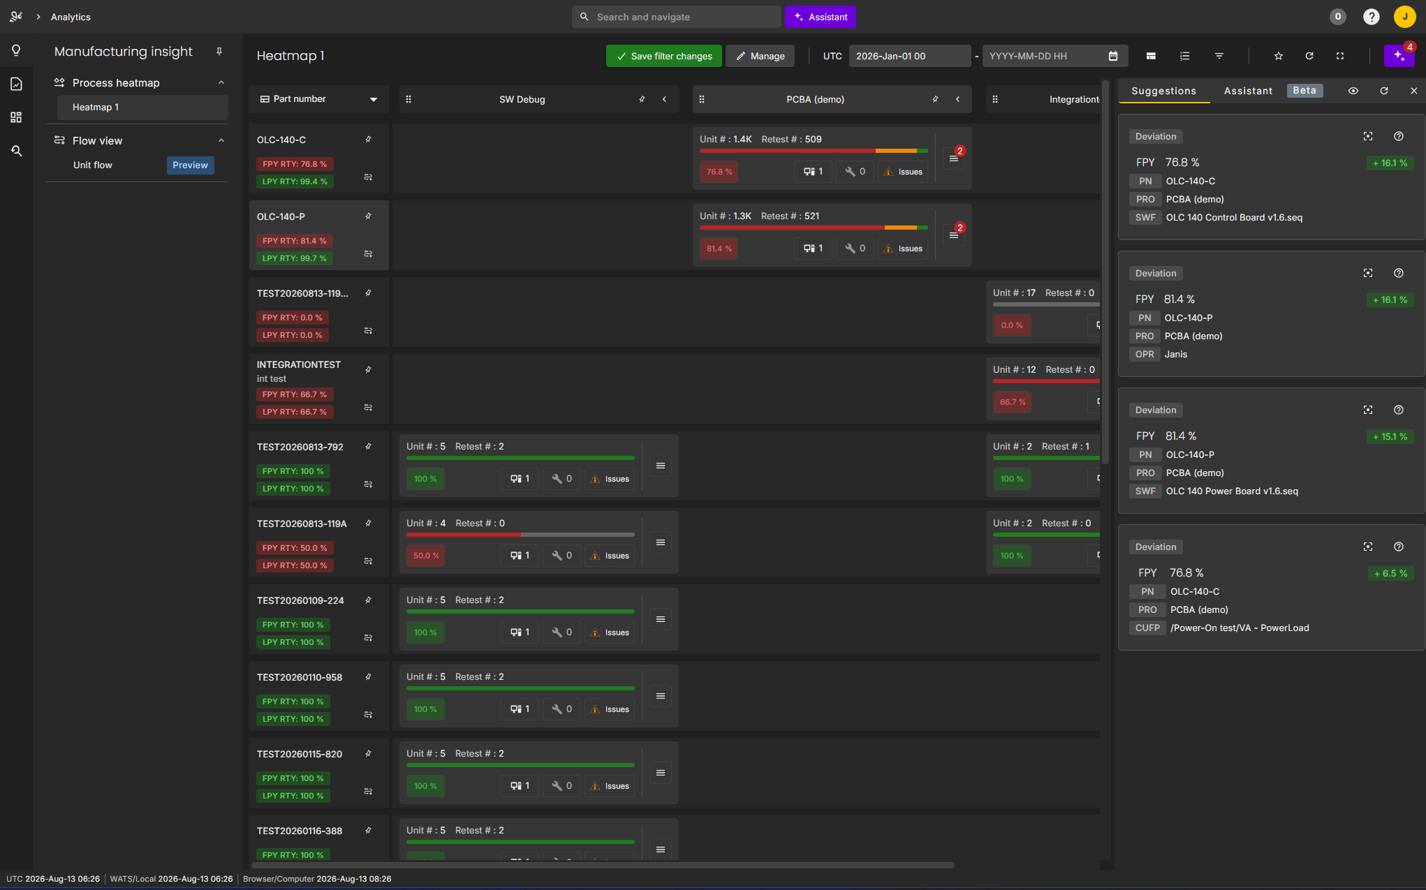Open the purple AI suggestions button
This screenshot has width=1426, height=890.
tap(1399, 56)
